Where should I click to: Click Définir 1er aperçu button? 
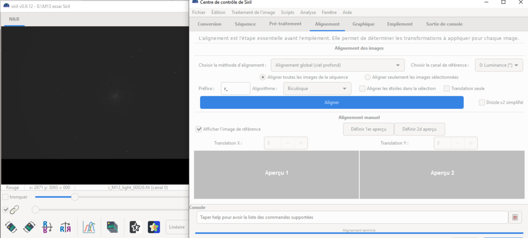[x=369, y=129]
